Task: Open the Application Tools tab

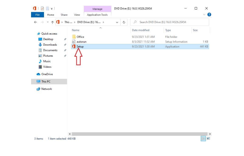Action: [97, 15]
